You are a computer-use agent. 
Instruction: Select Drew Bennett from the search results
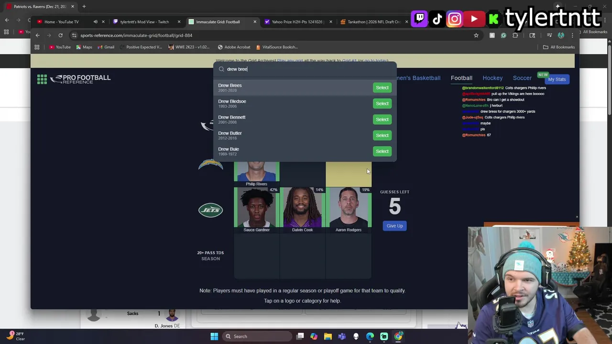382,119
